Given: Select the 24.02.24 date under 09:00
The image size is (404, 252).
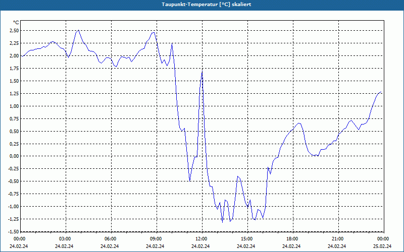Looking at the screenshot, I should click(155, 246).
